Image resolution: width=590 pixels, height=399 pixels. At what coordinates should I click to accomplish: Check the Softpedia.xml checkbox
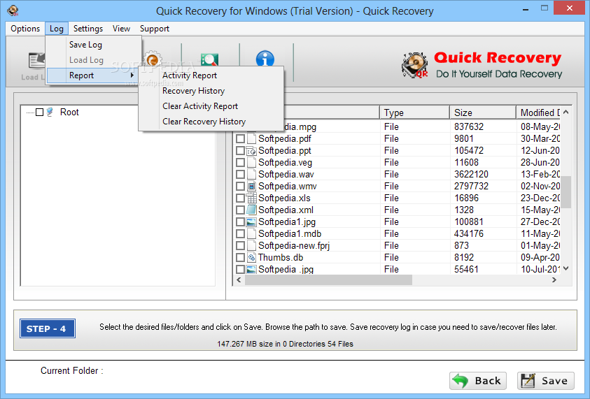[x=240, y=210]
